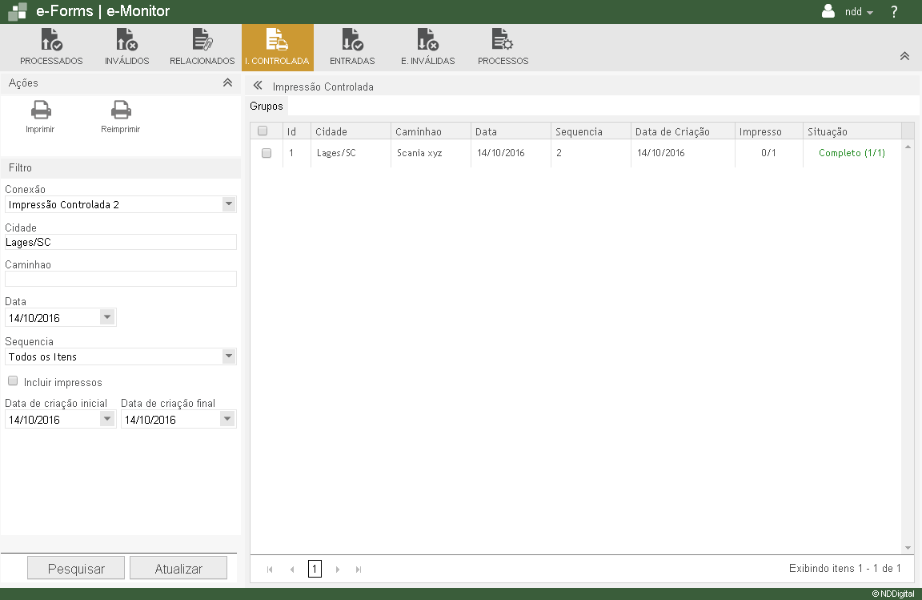Screen dimensions: 922x600
Task: Expand the Sequencia dropdown list
Action: [x=229, y=356]
